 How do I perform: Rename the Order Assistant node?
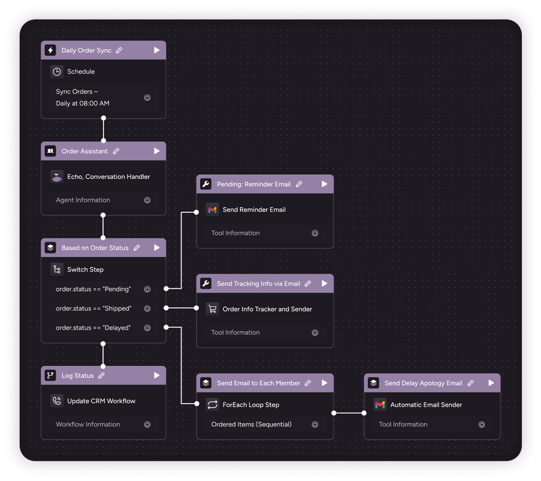click(x=116, y=151)
